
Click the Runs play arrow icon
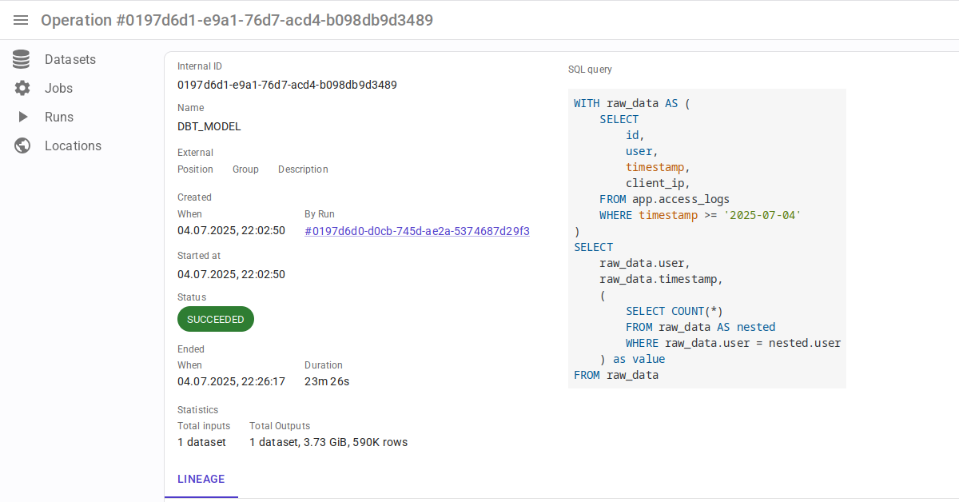(x=22, y=118)
